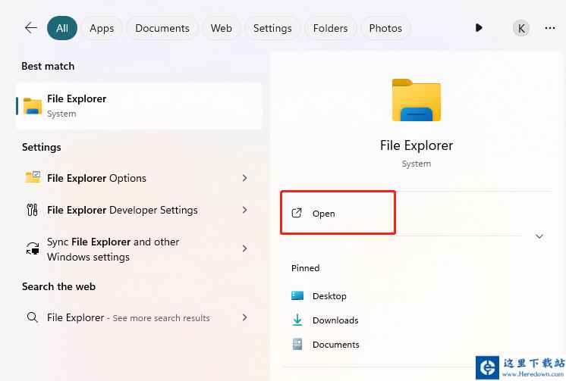The height and width of the screenshot is (381, 566).
Task: Switch to the Folders filter tab
Action: click(330, 28)
